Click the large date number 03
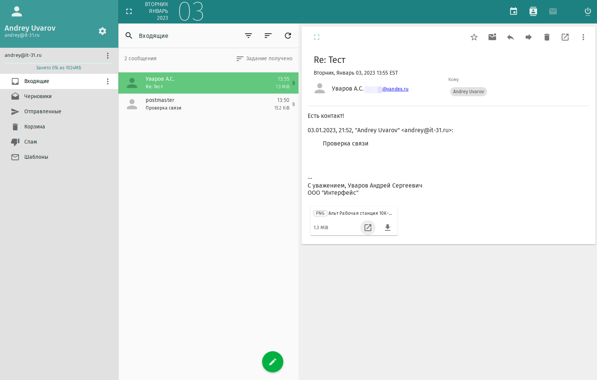Viewport: 597px width, 380px height. (191, 11)
